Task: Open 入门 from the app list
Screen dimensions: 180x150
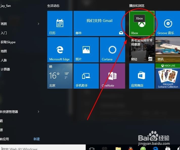Action: point(4,33)
